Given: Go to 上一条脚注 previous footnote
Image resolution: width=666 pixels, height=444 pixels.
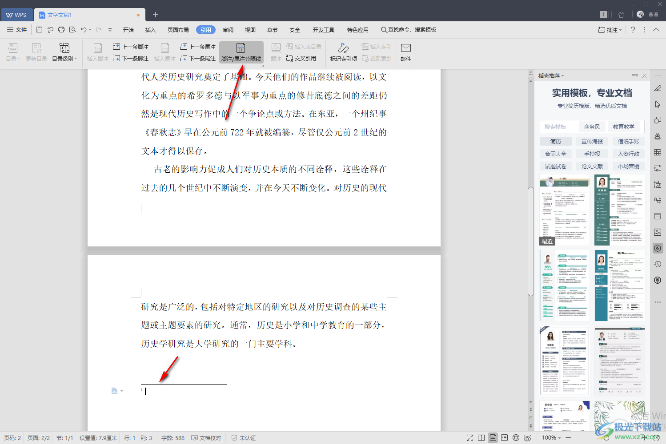Looking at the screenshot, I should click(x=131, y=47).
